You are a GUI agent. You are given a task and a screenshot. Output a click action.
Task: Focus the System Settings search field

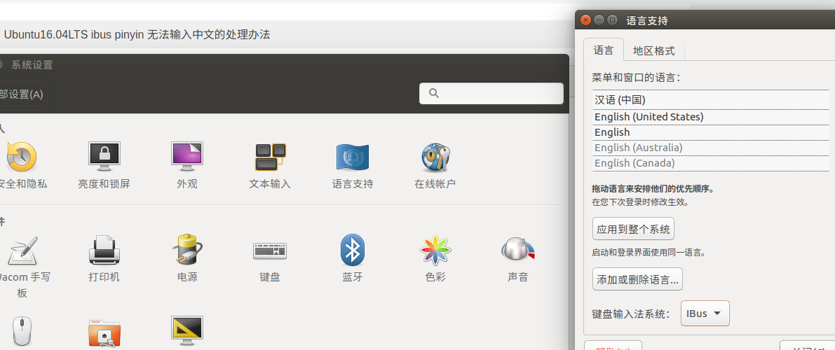[491, 94]
